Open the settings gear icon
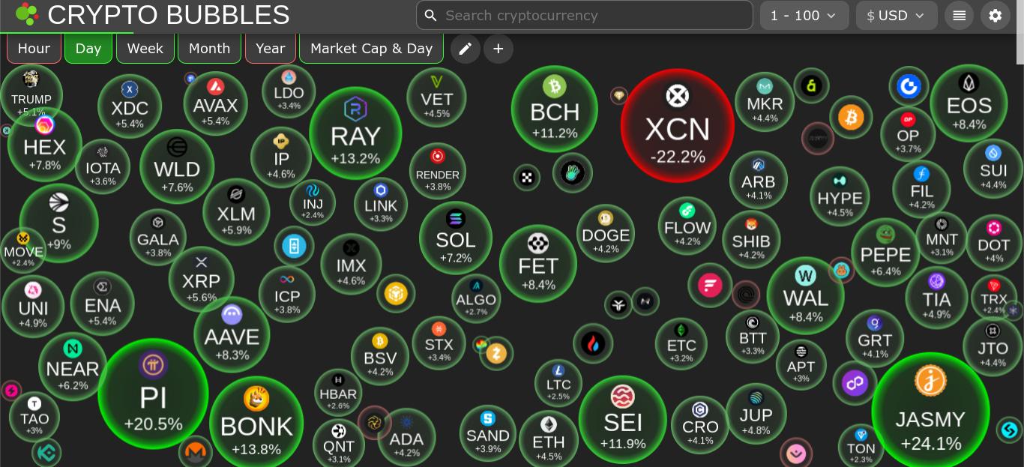 click(996, 15)
